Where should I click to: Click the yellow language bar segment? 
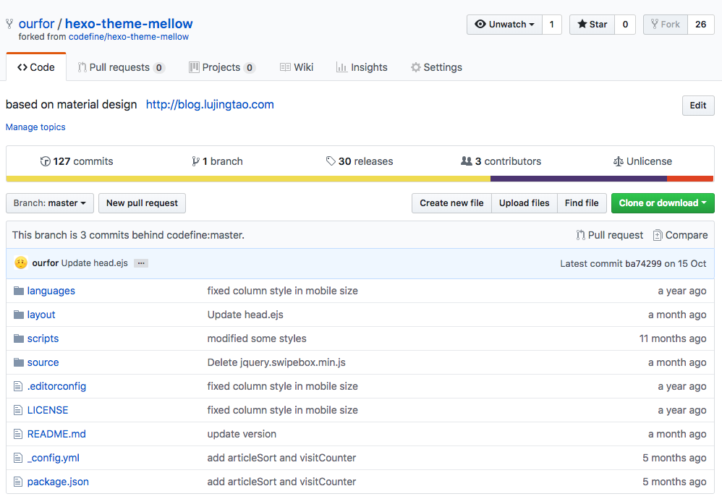[x=248, y=179]
